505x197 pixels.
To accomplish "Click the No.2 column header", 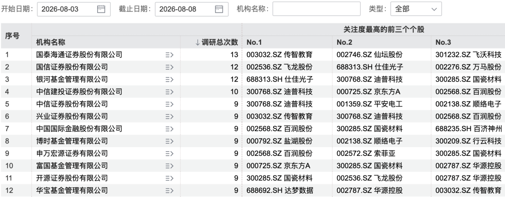I will pyautogui.click(x=344, y=42).
